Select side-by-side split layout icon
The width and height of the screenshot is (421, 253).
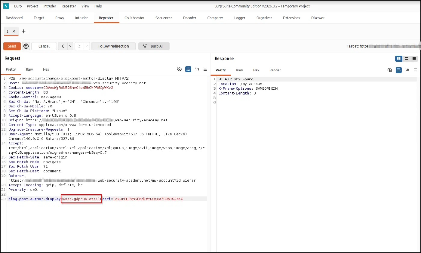tap(399, 58)
